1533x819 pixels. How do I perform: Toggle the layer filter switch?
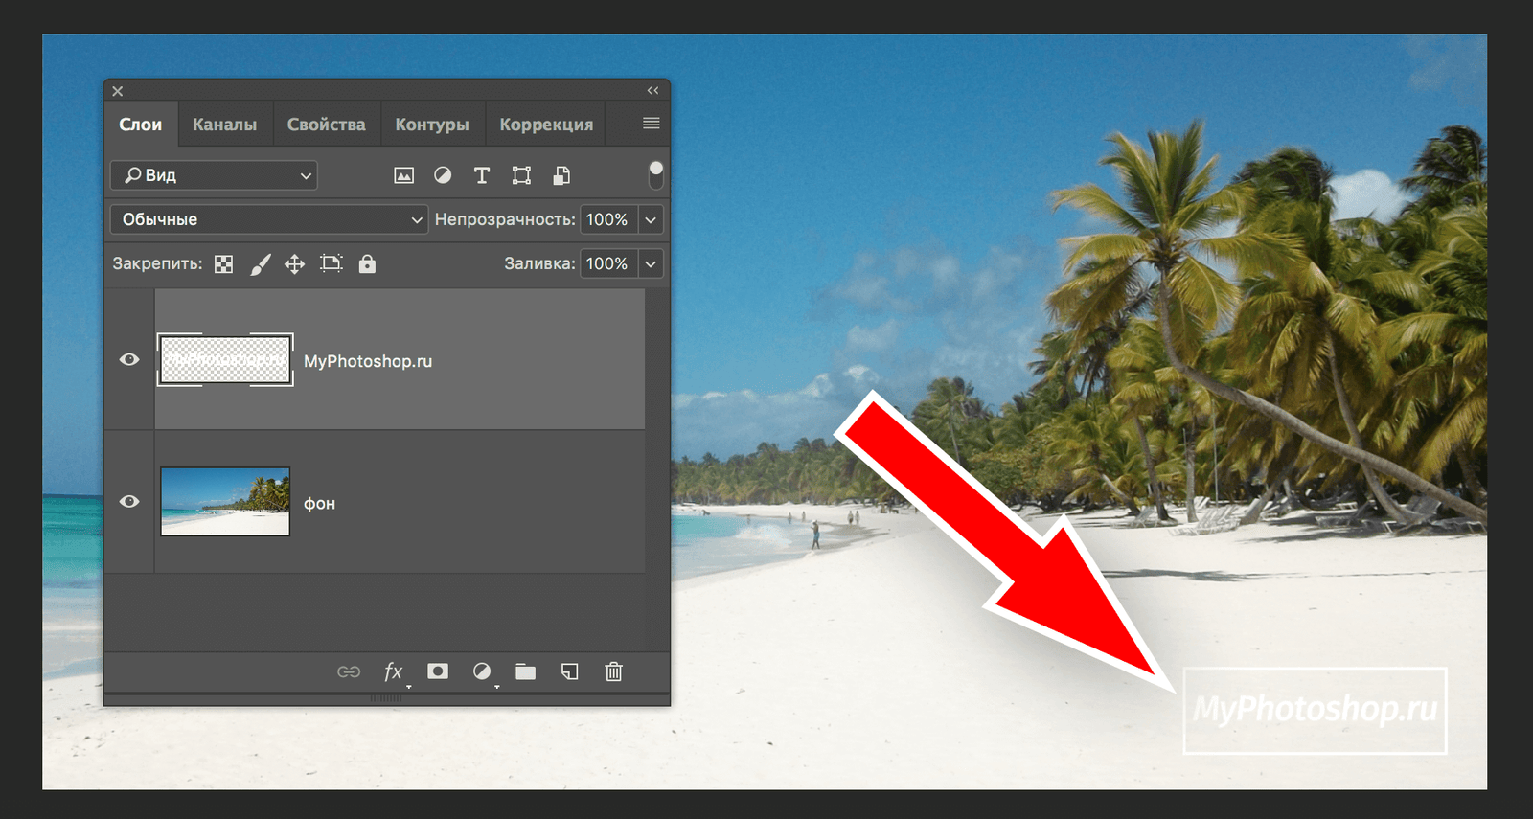click(x=655, y=174)
